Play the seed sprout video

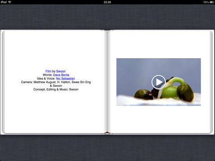pyautogui.click(x=159, y=82)
